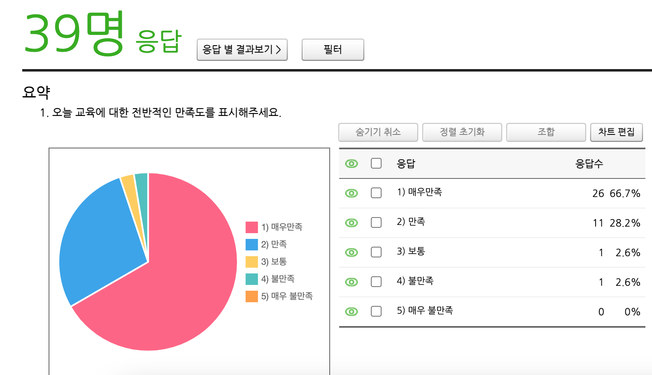Viewport: 652px width, 375px height.
Task: Click the 필터 button
Action: (x=333, y=50)
